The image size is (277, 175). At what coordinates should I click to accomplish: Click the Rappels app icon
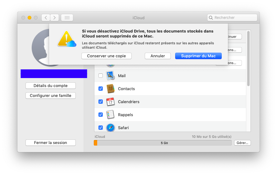(x=111, y=115)
